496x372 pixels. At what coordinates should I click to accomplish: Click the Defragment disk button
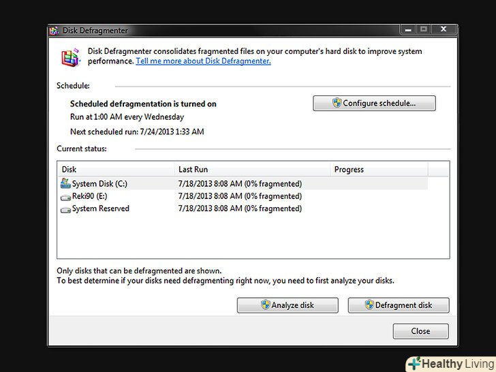399,305
